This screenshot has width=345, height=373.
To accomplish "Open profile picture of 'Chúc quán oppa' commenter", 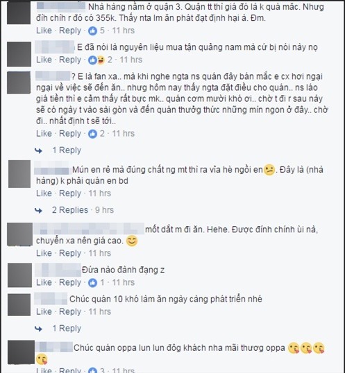I will pos(21,352).
